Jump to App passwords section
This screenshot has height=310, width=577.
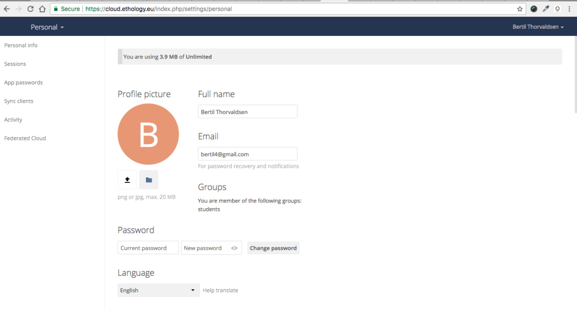[x=24, y=82]
